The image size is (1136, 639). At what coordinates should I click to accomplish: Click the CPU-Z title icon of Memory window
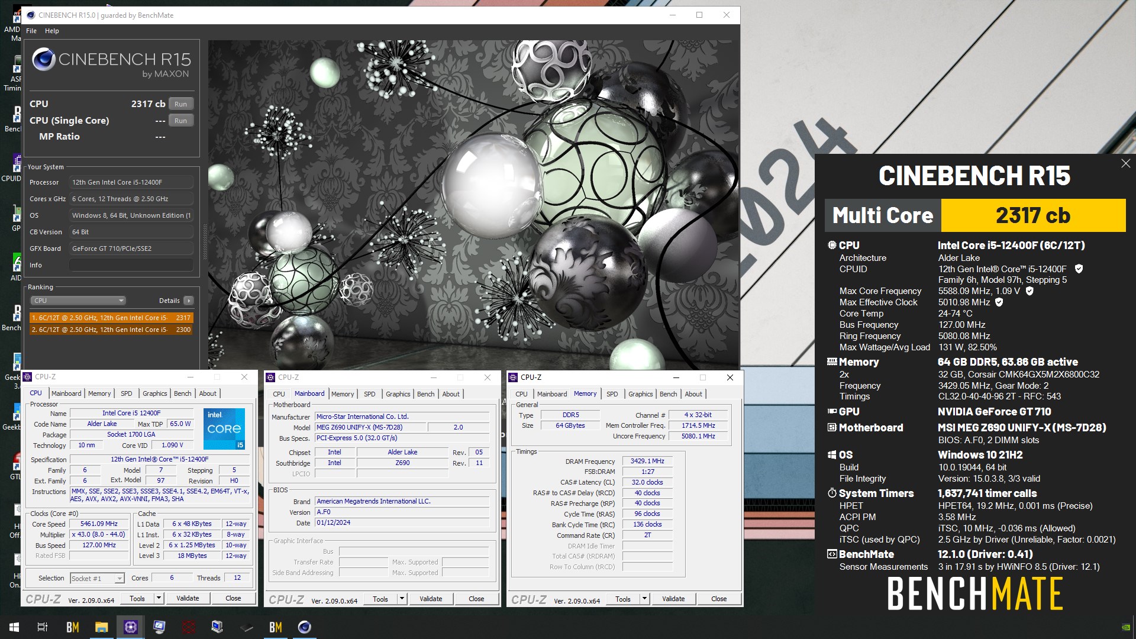514,377
